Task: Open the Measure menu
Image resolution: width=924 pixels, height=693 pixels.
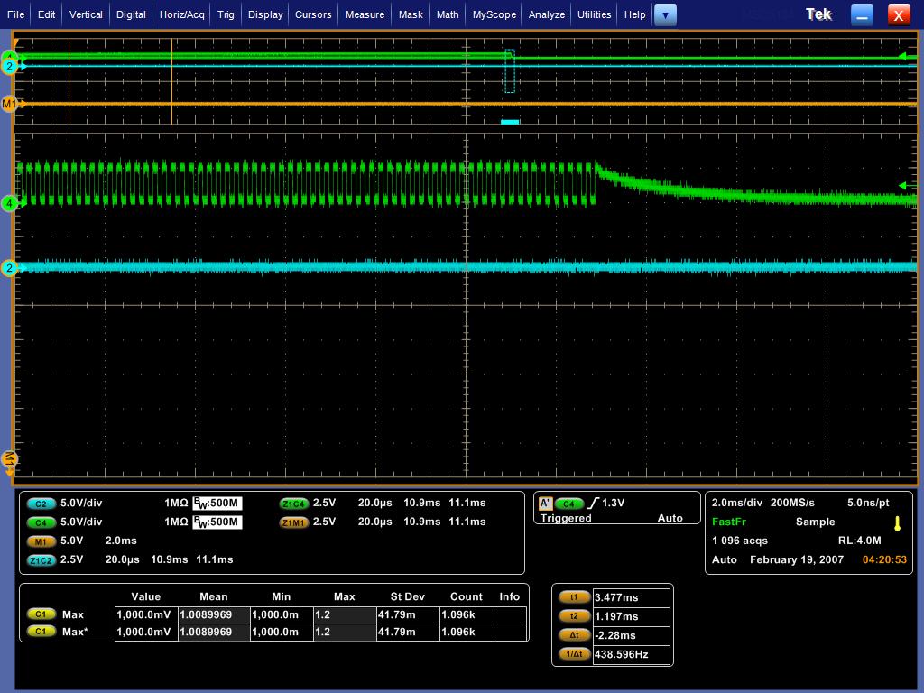Action: (x=364, y=14)
